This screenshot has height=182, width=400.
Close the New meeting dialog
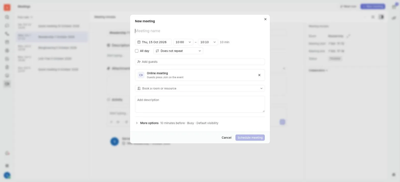pyautogui.click(x=265, y=19)
